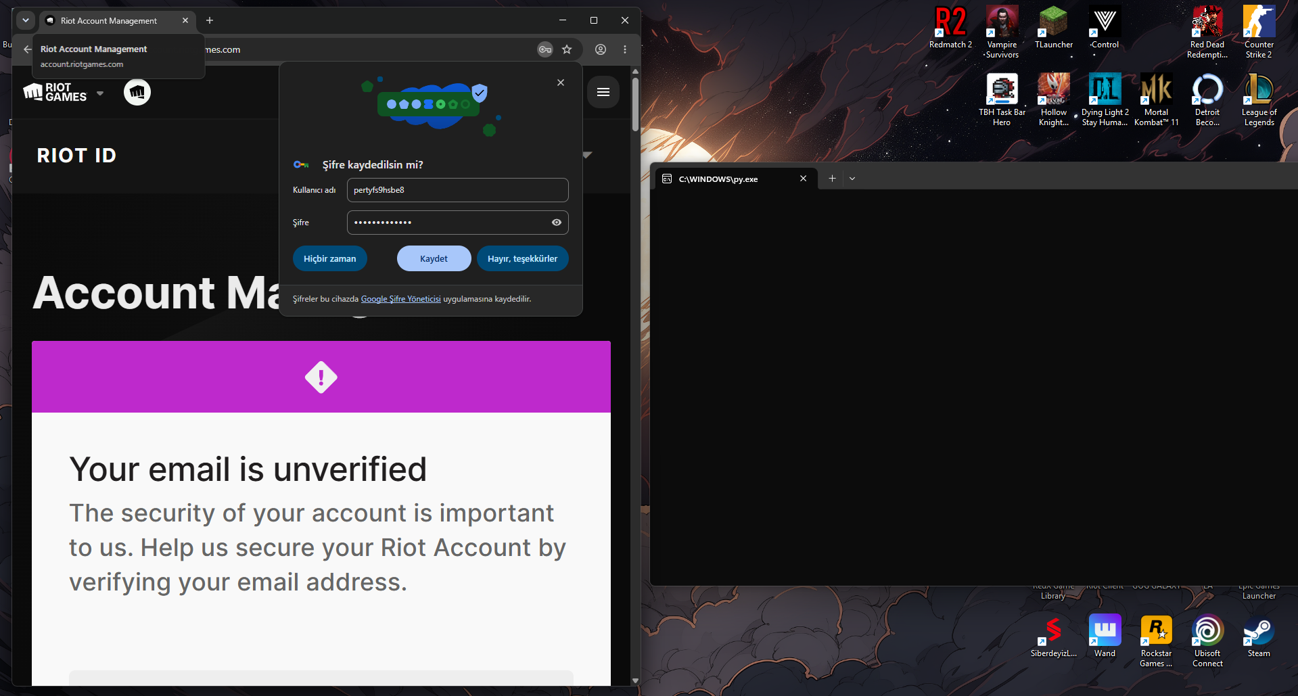
Task: Open Ubisoft Connect desktop icon
Action: pos(1207,641)
